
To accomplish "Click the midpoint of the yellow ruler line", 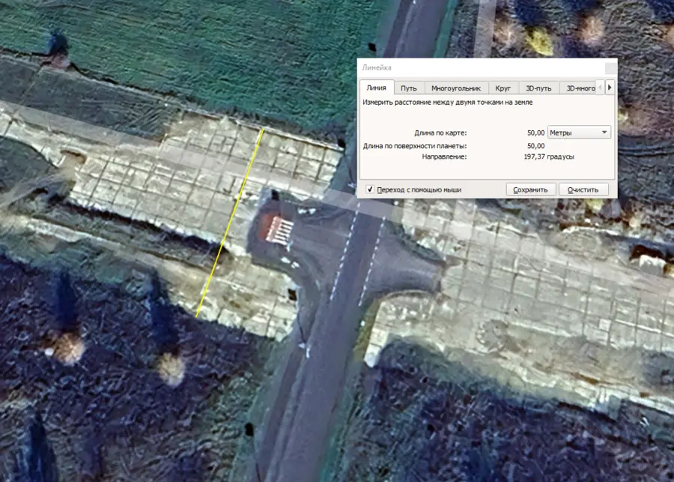I will click(230, 223).
